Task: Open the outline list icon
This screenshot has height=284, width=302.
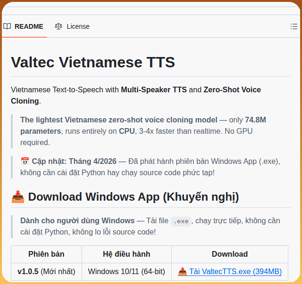Action: pyautogui.click(x=294, y=26)
